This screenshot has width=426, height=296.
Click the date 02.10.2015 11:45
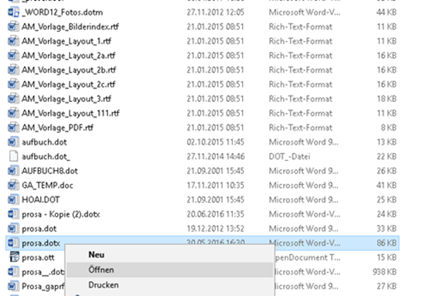click(216, 141)
